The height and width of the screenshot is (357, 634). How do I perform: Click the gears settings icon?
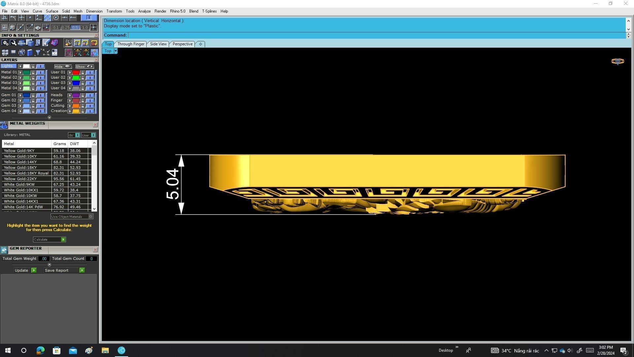[x=5, y=43]
